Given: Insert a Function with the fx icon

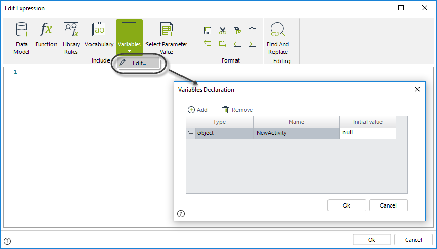Looking at the screenshot, I should pos(46,35).
